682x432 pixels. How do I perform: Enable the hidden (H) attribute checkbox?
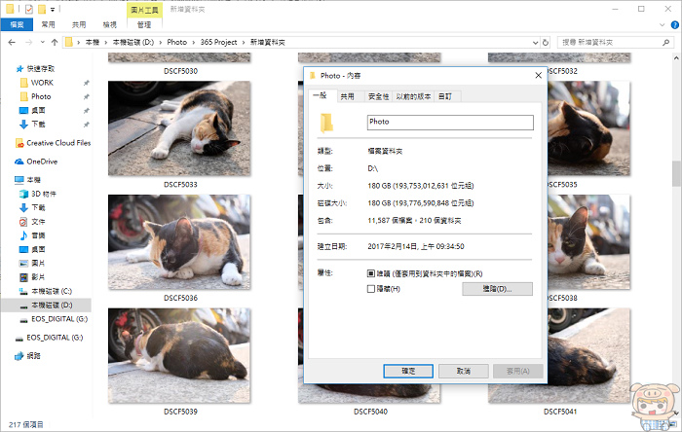[371, 289]
